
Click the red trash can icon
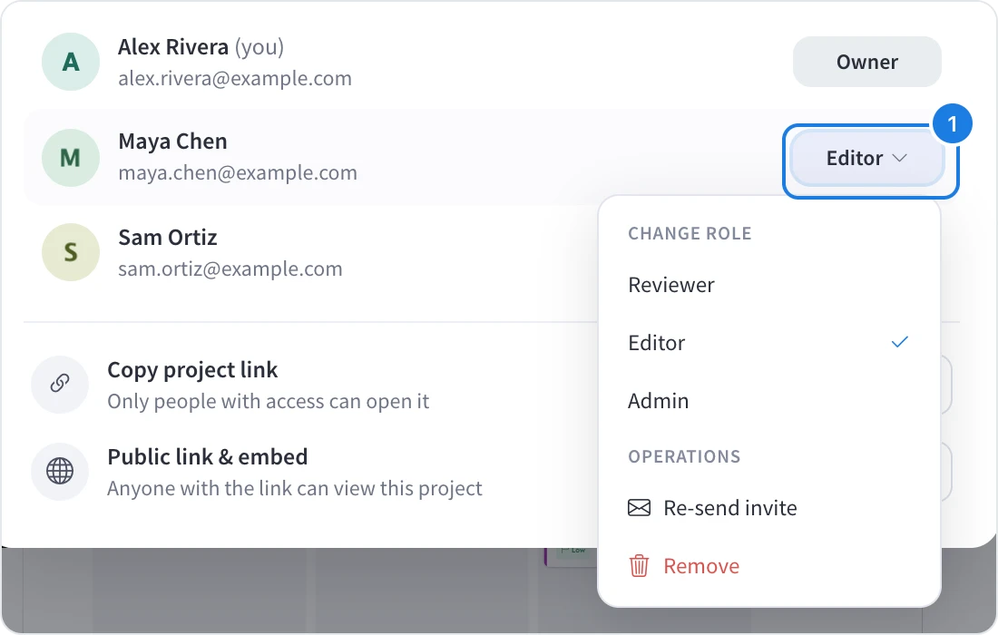pos(639,566)
